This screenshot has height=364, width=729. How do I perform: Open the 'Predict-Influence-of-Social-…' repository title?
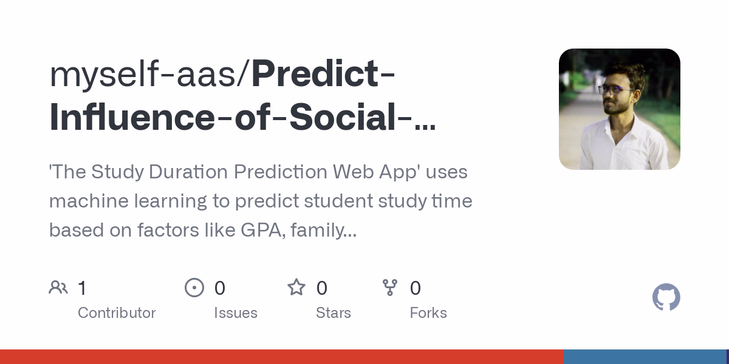tap(243, 118)
